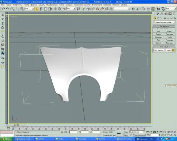
Task: Open the Правка menu
Action: (x=8, y=5)
